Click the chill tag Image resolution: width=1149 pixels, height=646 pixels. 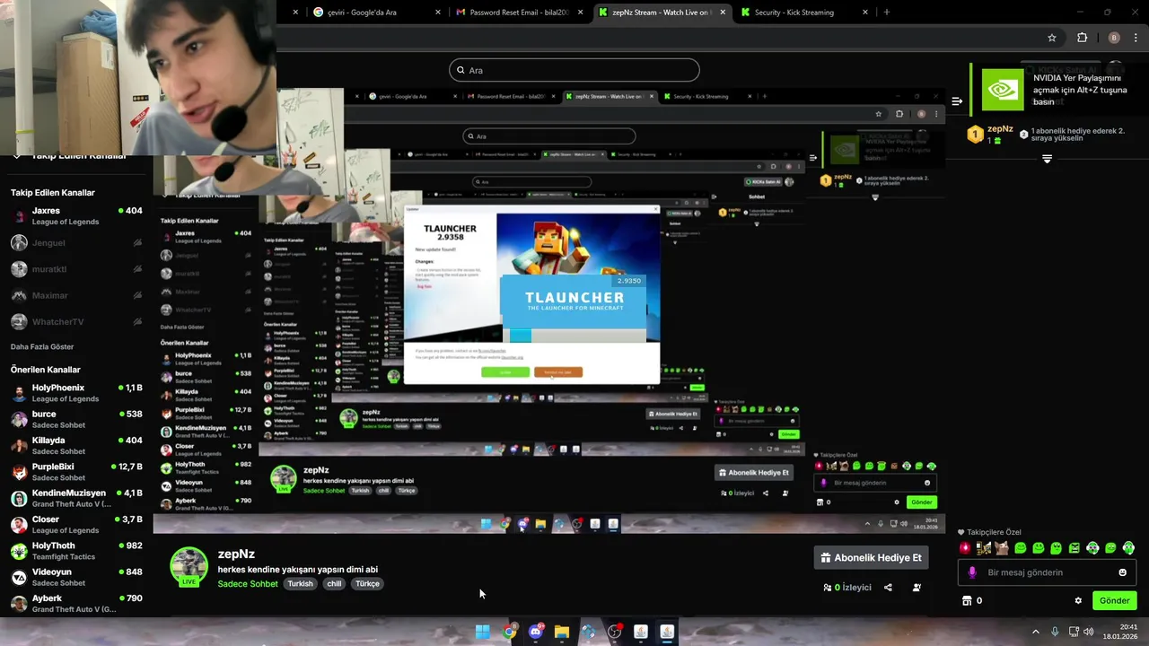[334, 584]
